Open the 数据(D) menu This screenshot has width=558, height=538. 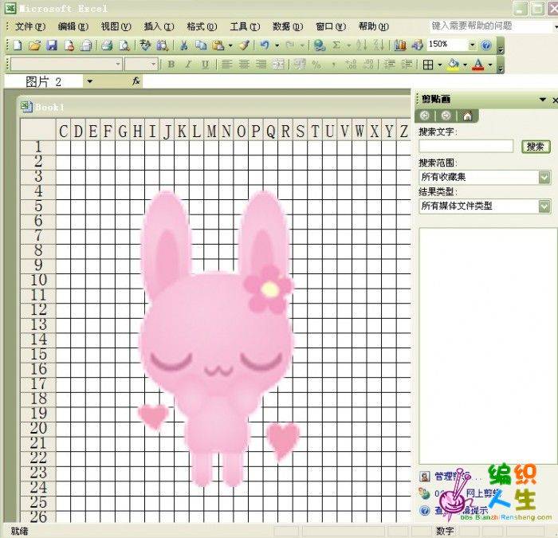pos(288,26)
